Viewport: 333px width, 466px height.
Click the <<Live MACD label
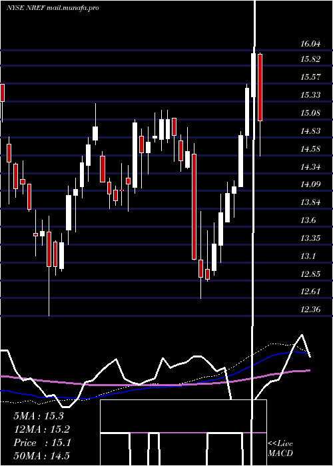coord(280,449)
